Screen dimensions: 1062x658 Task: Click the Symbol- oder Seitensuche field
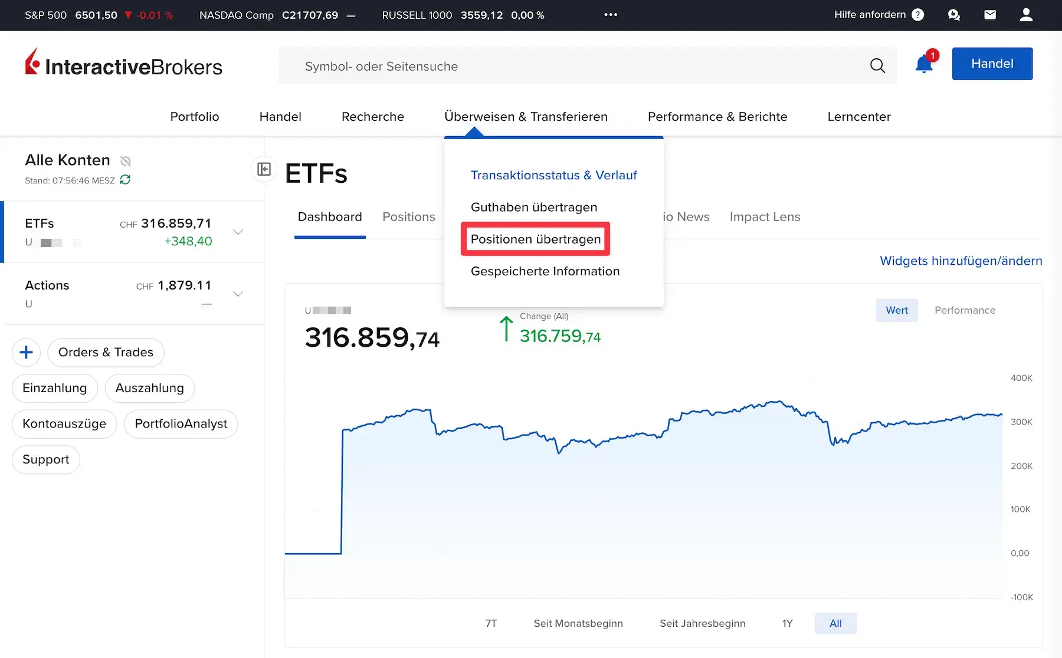coord(588,66)
